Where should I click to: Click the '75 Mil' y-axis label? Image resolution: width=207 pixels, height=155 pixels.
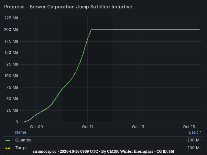(12, 88)
